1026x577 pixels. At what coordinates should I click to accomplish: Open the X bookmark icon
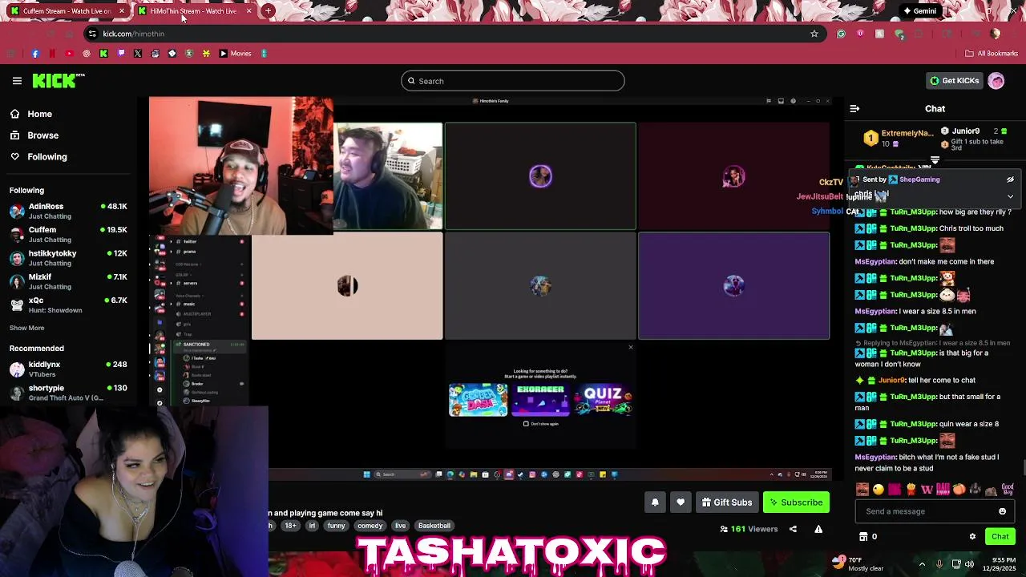pyautogui.click(x=138, y=54)
